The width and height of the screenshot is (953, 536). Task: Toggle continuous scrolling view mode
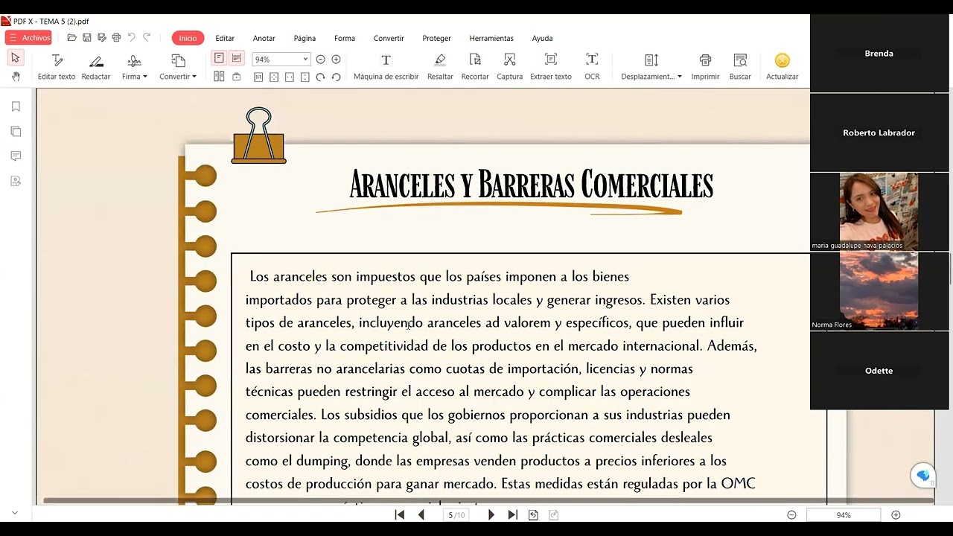click(x=237, y=58)
